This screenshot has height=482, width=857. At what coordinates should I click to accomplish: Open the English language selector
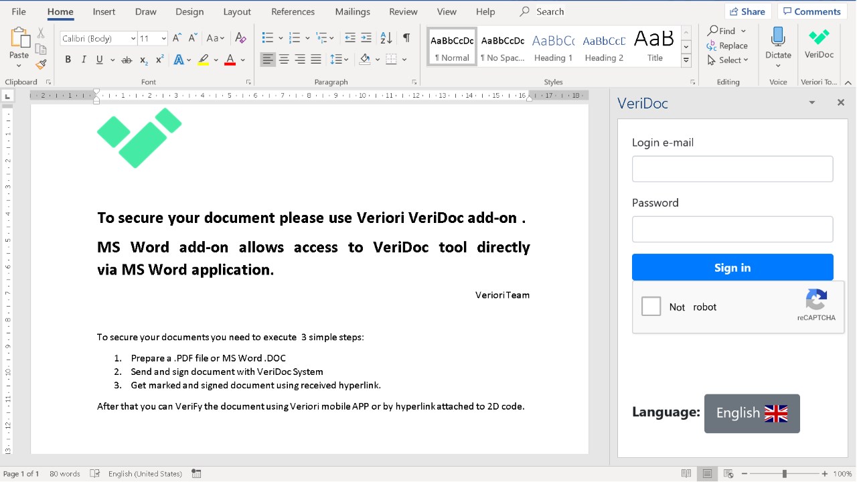coord(752,413)
